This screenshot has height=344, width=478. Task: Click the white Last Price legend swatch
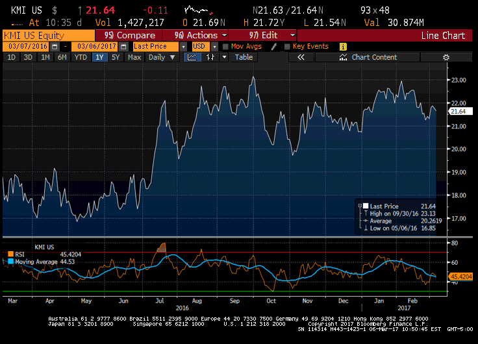pos(366,206)
